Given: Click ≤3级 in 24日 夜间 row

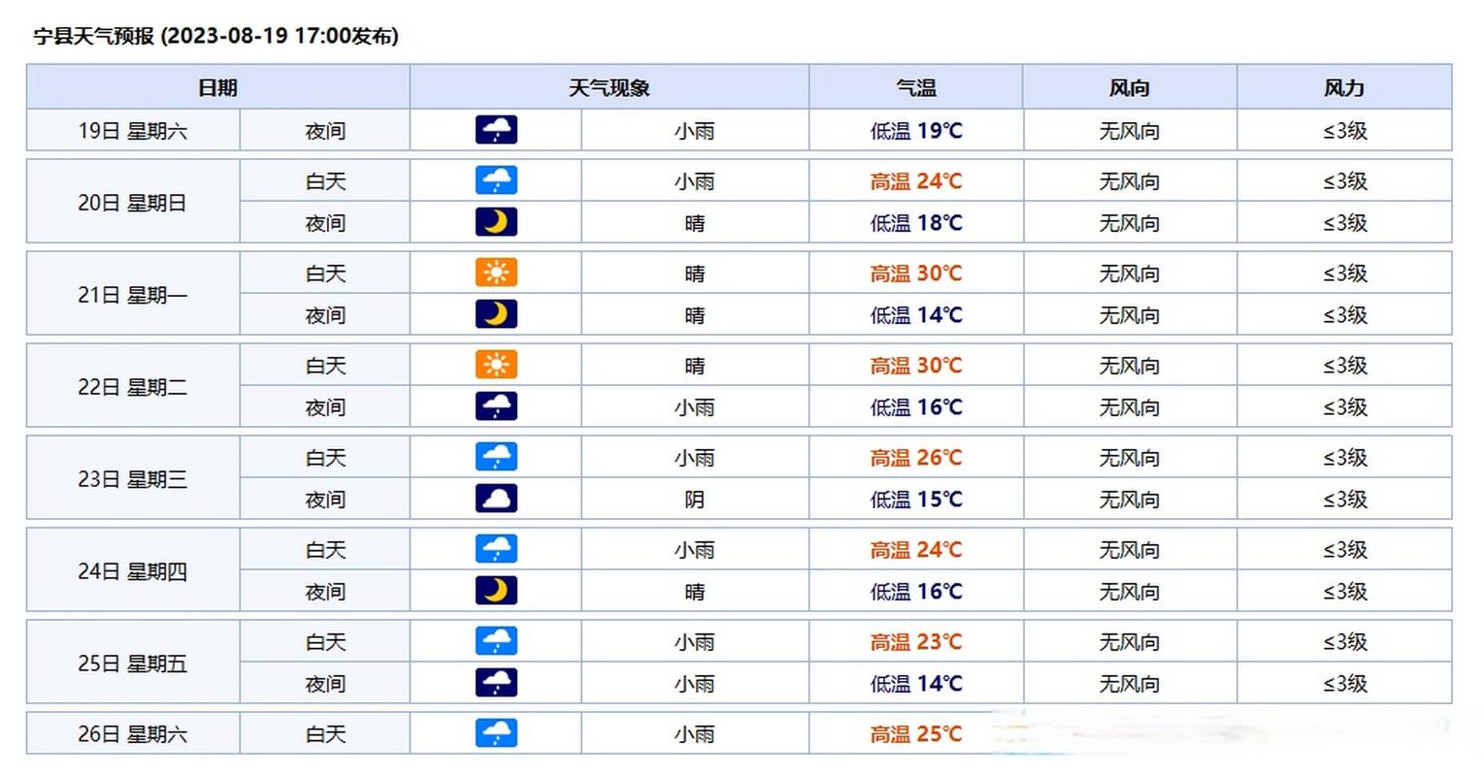Looking at the screenshot, I should point(1345,592).
